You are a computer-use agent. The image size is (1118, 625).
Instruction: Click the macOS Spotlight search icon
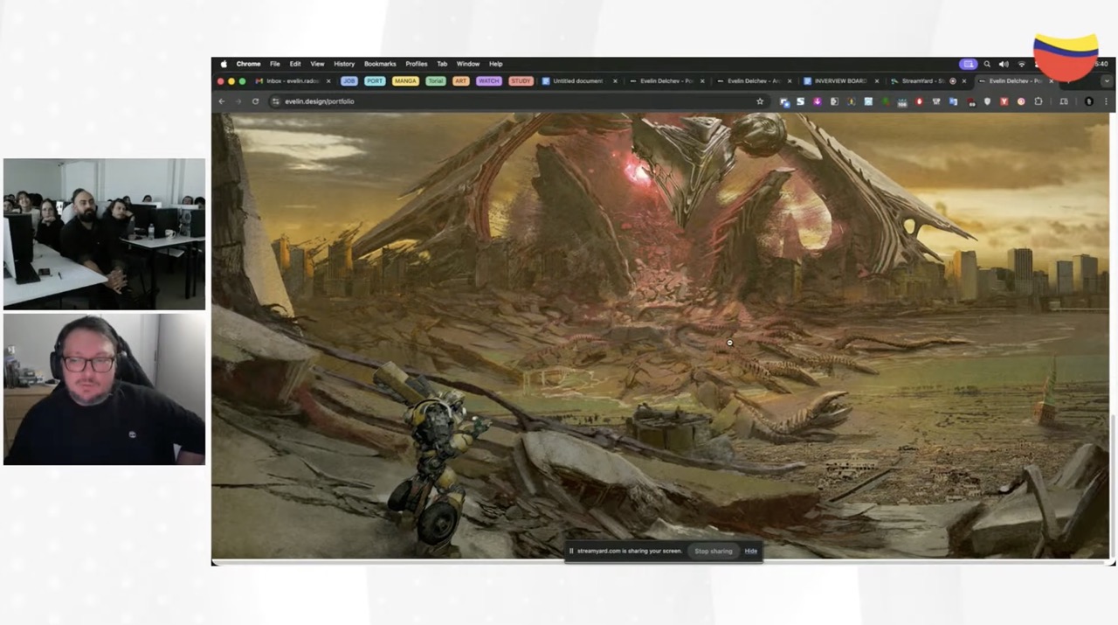[987, 64]
